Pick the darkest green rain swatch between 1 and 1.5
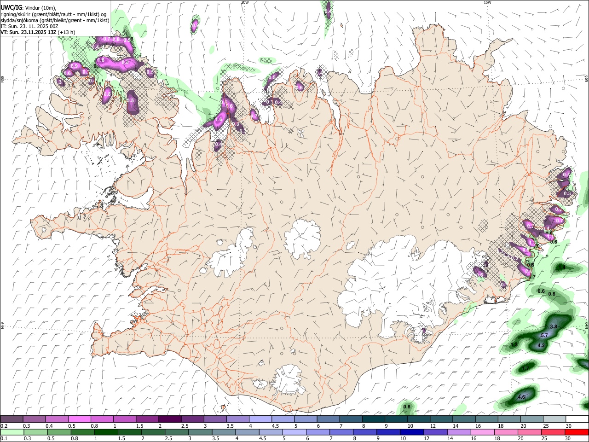The width and height of the screenshot is (589, 442). point(106,432)
